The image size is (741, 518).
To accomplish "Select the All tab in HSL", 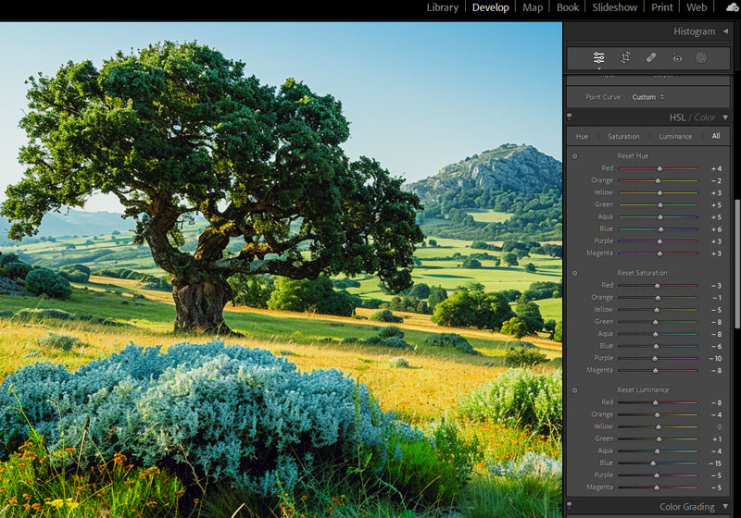I will pos(716,136).
